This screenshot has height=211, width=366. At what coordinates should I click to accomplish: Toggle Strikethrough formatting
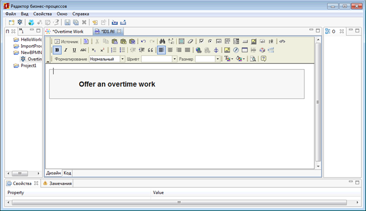83,50
